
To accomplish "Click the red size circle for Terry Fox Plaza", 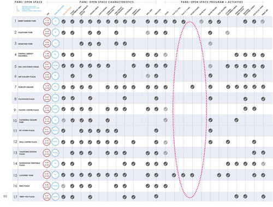I will click(47, 197).
